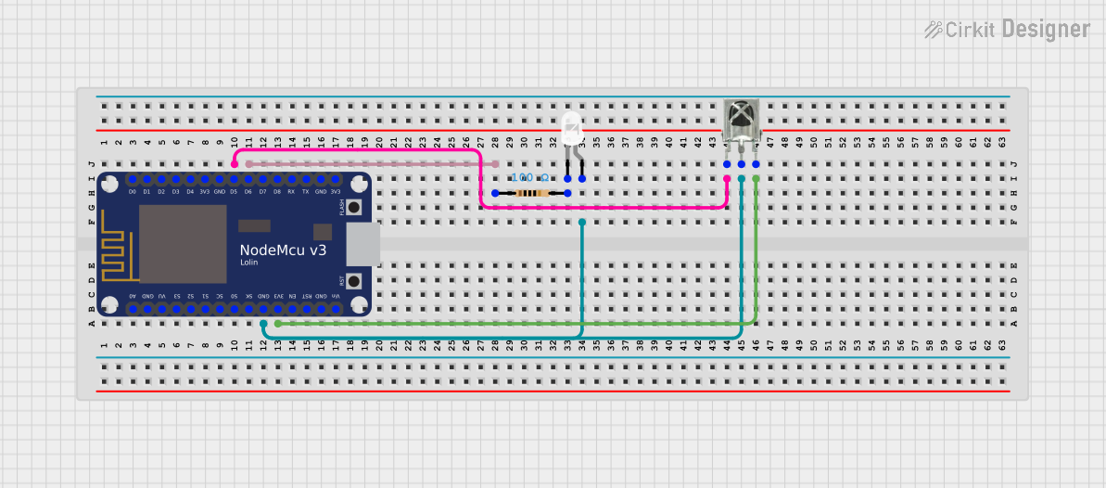
Task: Click the S1 pin on NodeMcu
Action: tap(205, 309)
